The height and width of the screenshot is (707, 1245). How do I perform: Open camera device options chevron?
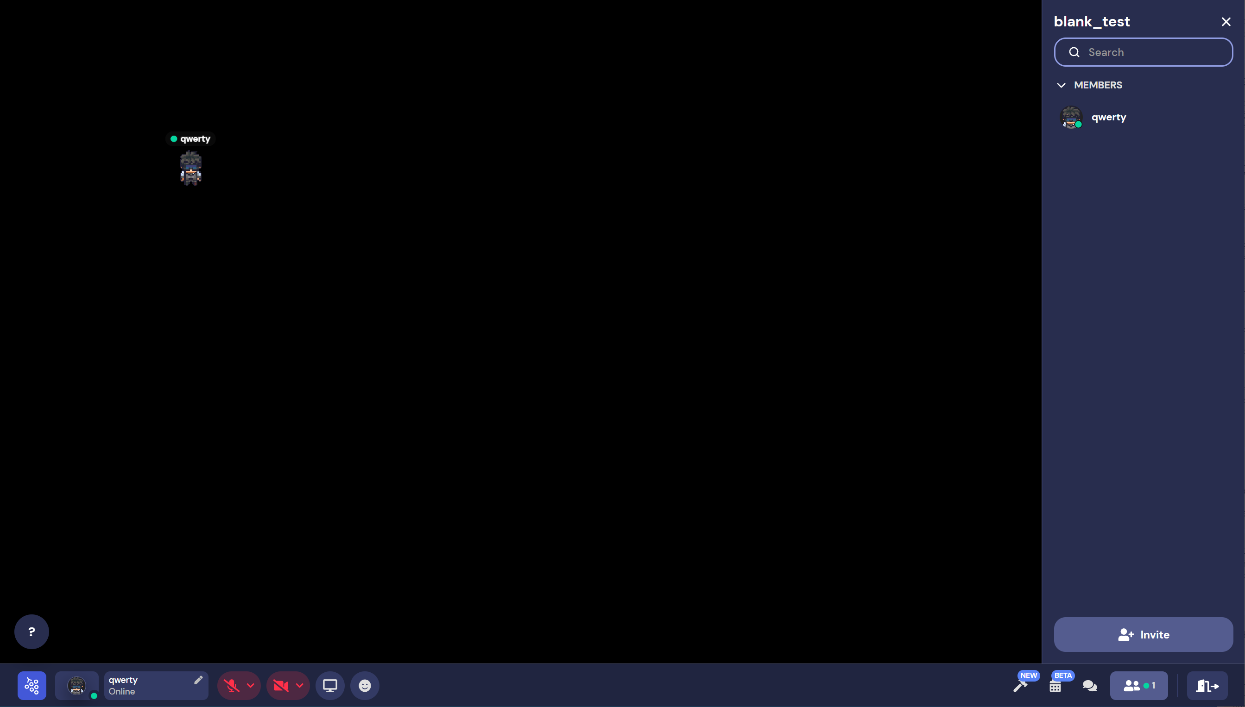click(x=300, y=686)
